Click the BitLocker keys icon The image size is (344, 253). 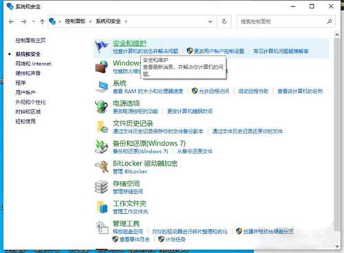click(102, 166)
